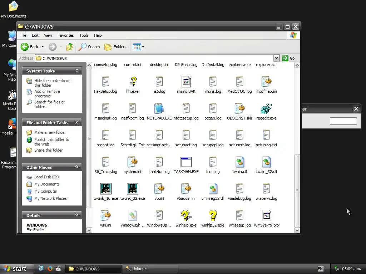The width and height of the screenshot is (366, 274).
Task: Select the FaxSetup.log file icon
Action: (x=105, y=82)
